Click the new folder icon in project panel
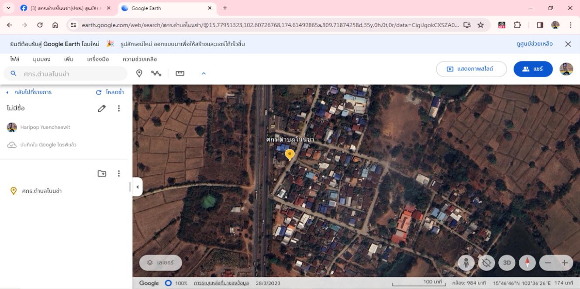 (102, 173)
